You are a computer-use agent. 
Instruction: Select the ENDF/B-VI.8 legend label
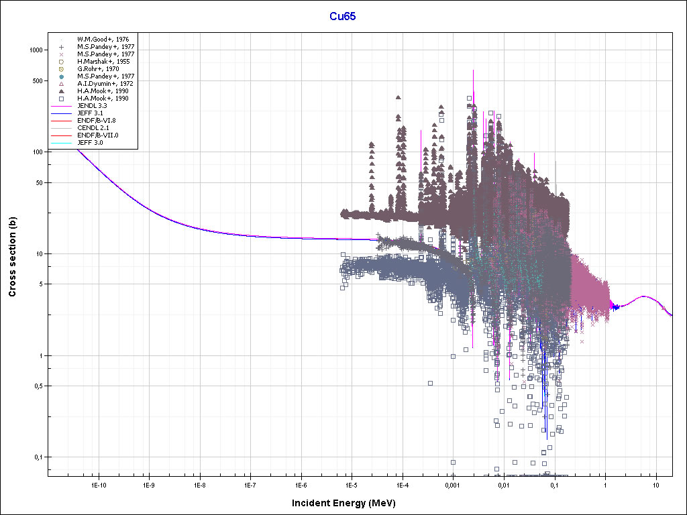pos(96,121)
